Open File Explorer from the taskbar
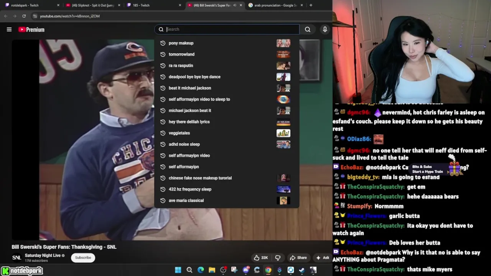The width and height of the screenshot is (491, 276). (x=212, y=270)
